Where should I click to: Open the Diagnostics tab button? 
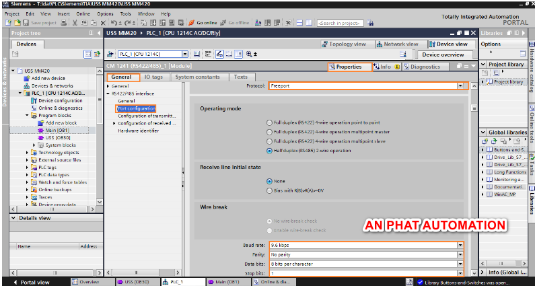pyautogui.click(x=424, y=67)
